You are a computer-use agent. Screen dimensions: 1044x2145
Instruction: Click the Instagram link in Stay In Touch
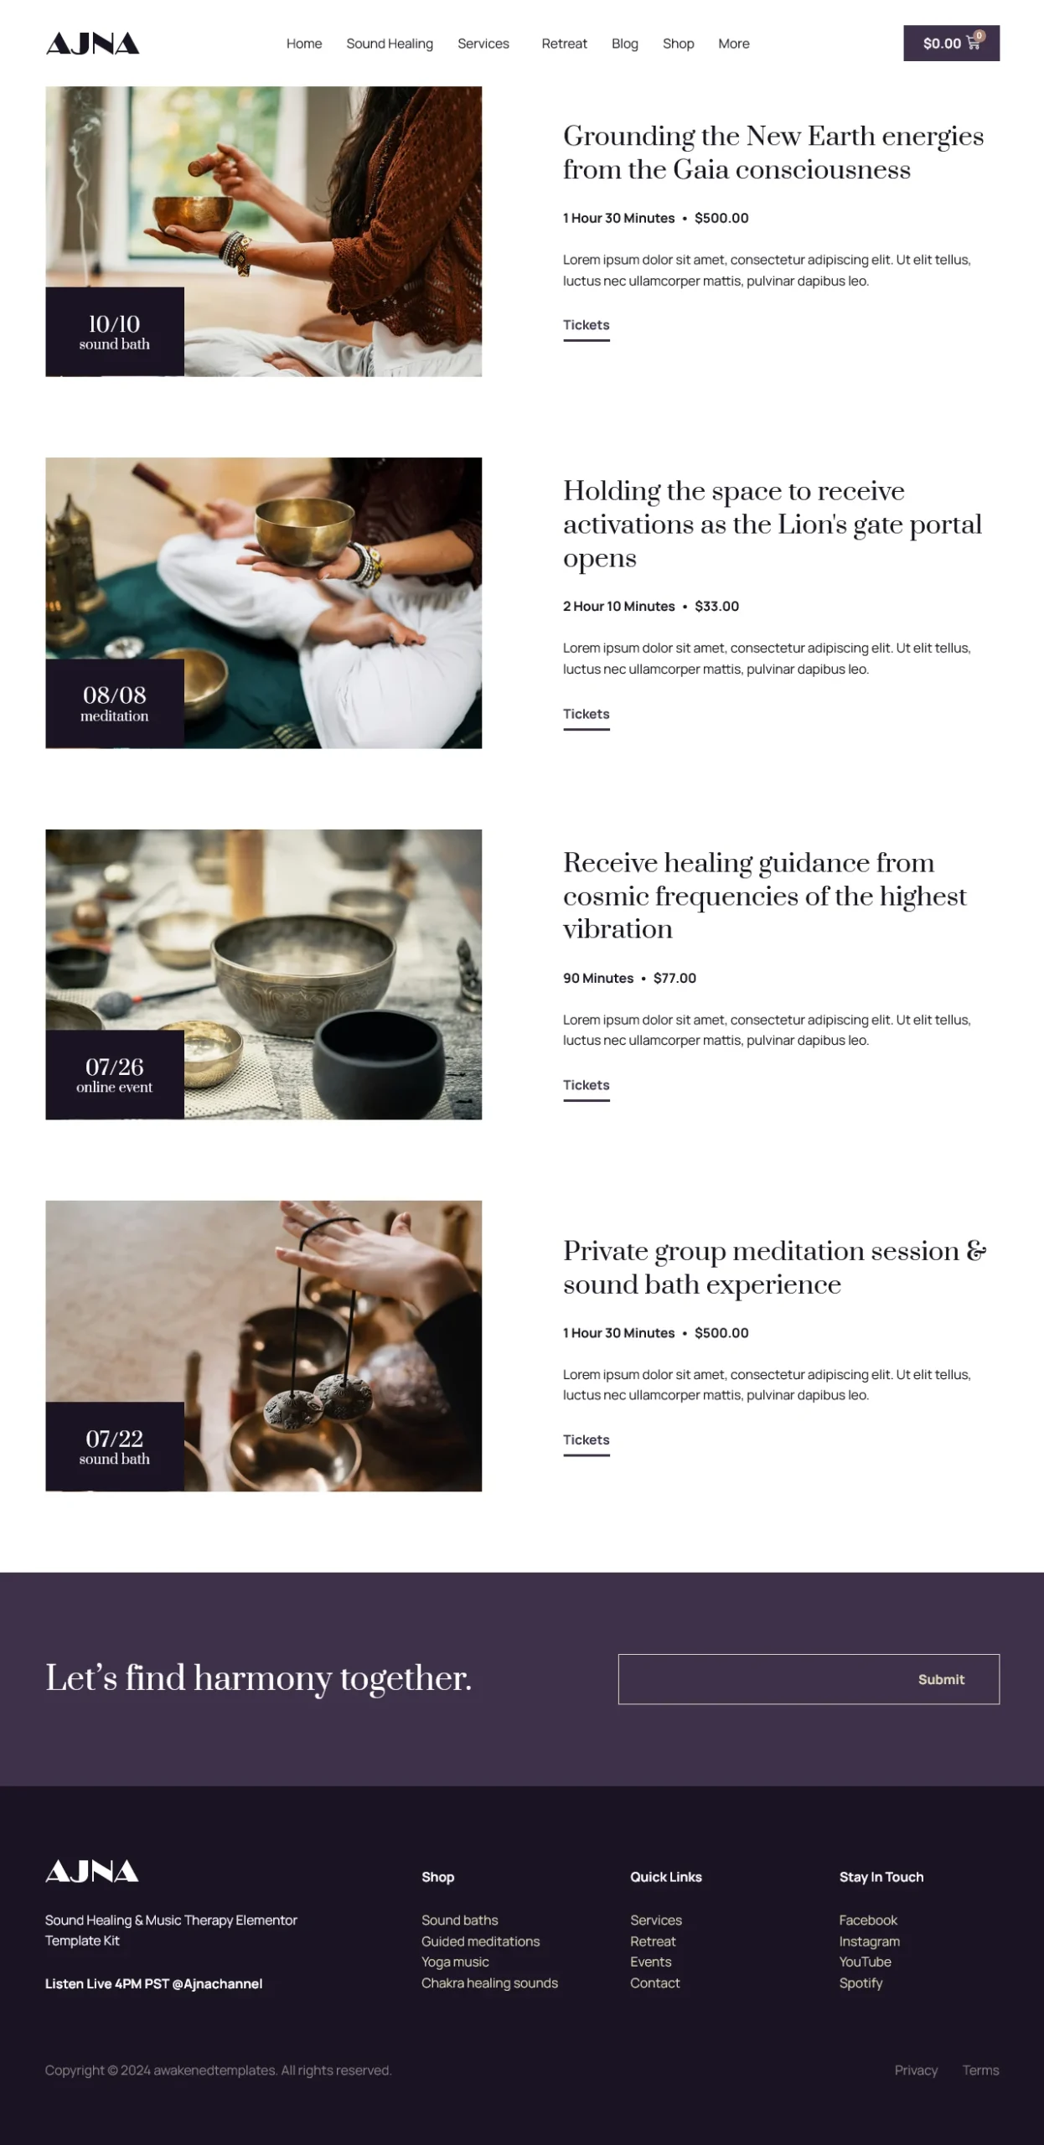(869, 1941)
